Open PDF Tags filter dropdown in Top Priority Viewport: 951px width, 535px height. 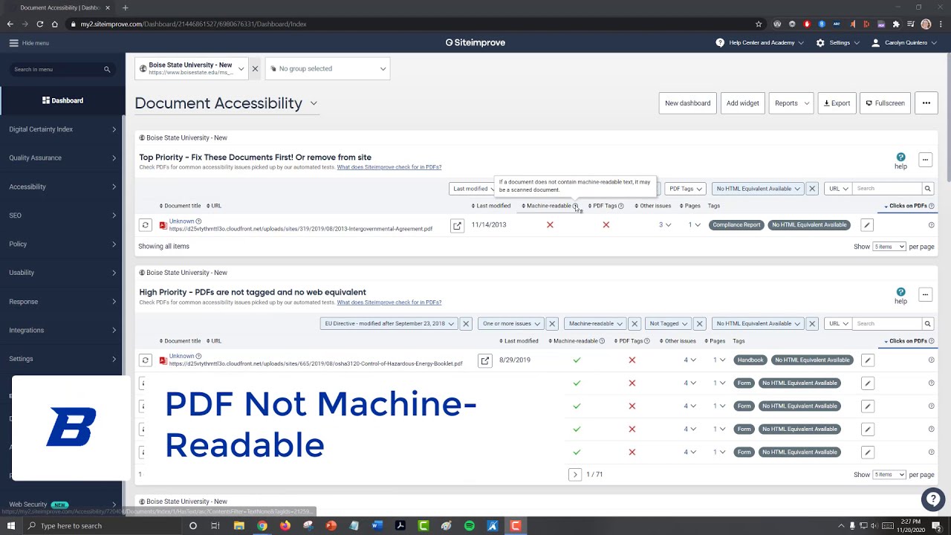[x=686, y=189]
